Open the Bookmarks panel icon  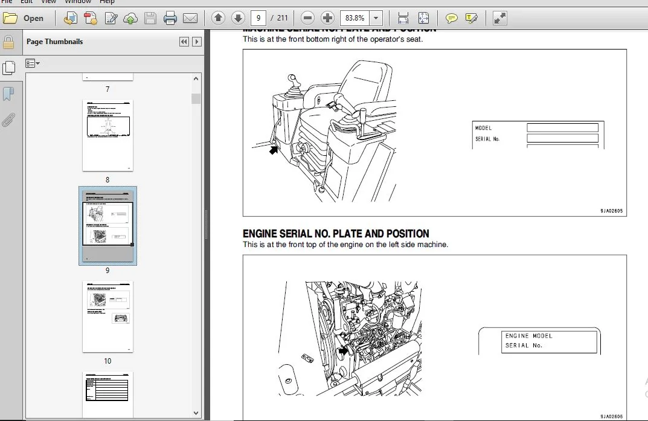[8, 94]
